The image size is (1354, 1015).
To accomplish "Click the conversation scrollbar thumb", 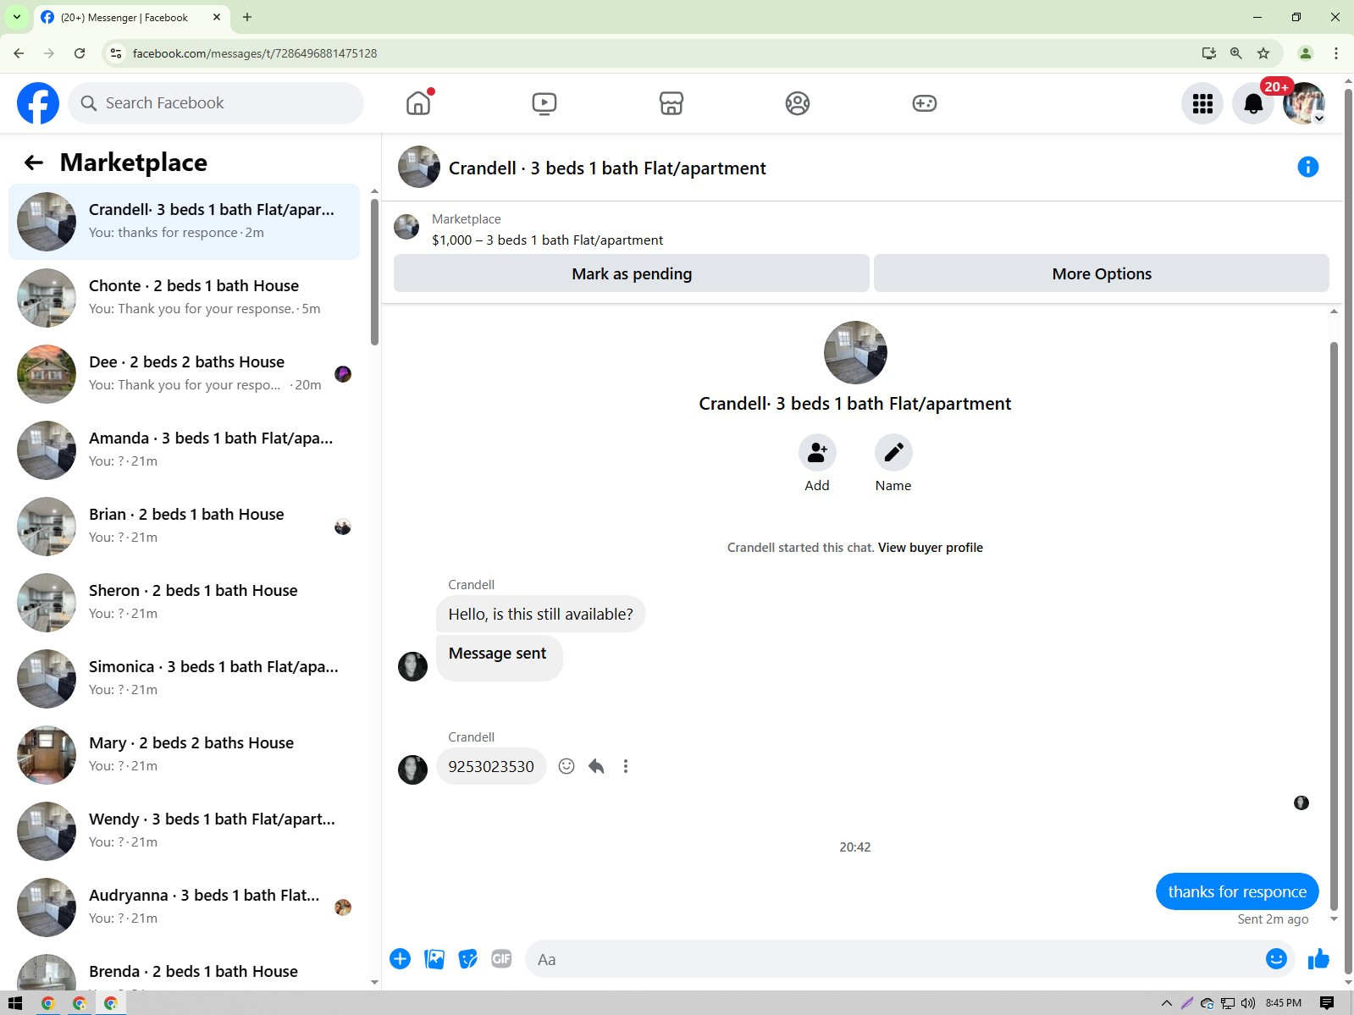I will point(1334,626).
